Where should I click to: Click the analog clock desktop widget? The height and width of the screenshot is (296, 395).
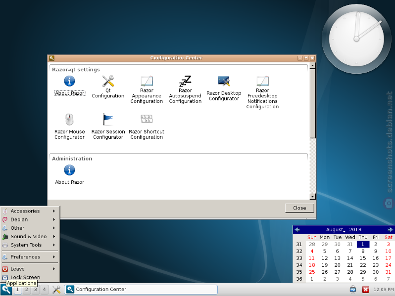click(x=356, y=39)
